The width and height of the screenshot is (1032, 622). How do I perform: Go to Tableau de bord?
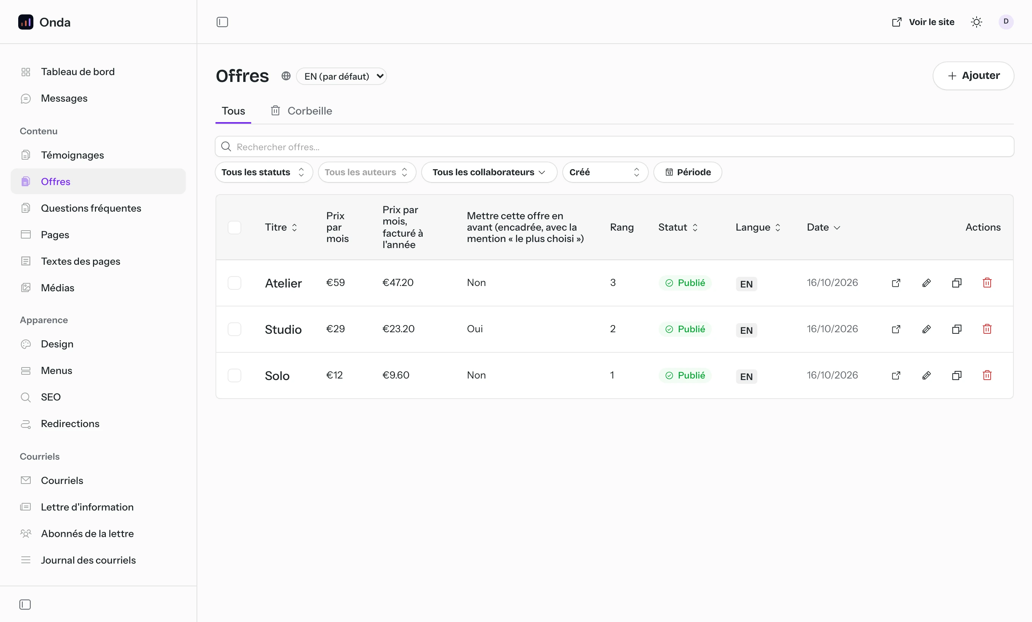coord(98,72)
